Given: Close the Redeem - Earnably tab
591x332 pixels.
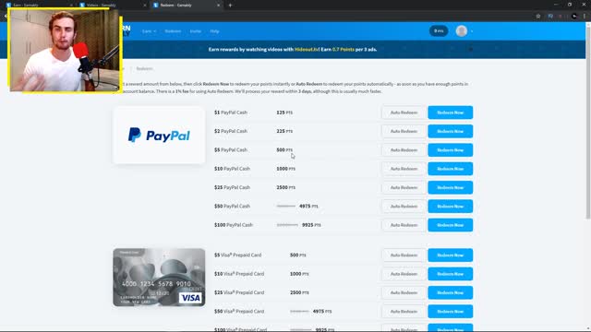Looking at the screenshot, I should coord(218,6).
